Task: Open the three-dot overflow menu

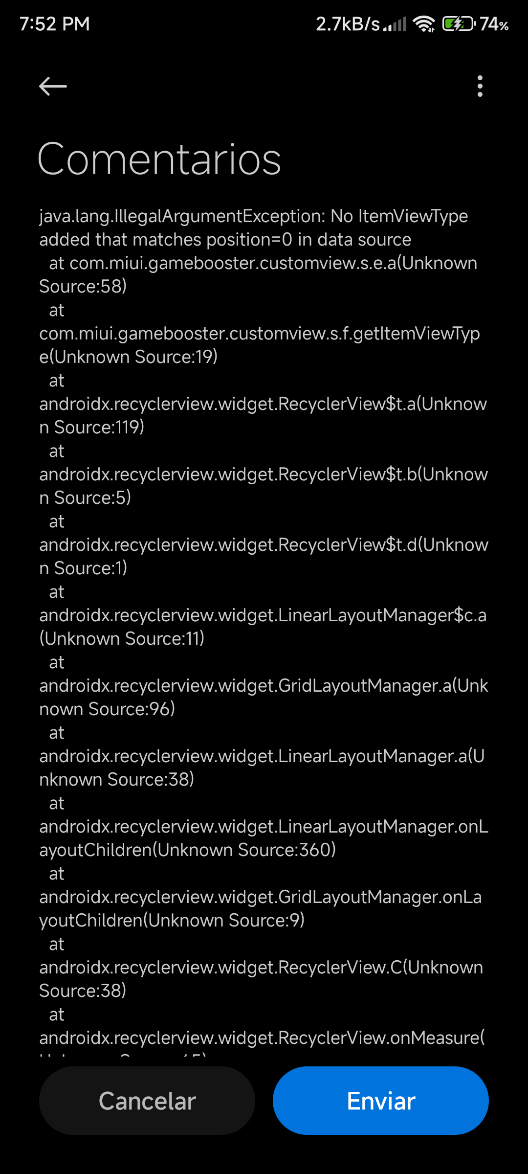Action: pyautogui.click(x=480, y=86)
